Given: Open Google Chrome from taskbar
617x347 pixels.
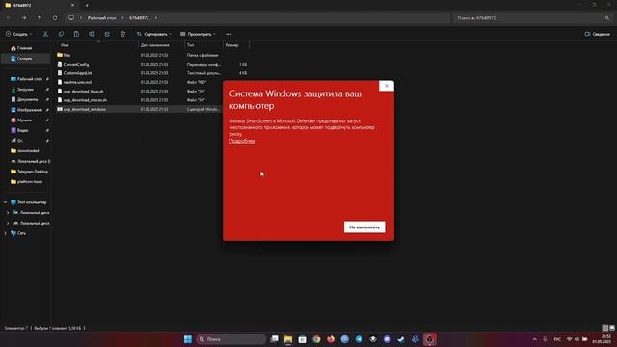Looking at the screenshot, I should click(316, 339).
